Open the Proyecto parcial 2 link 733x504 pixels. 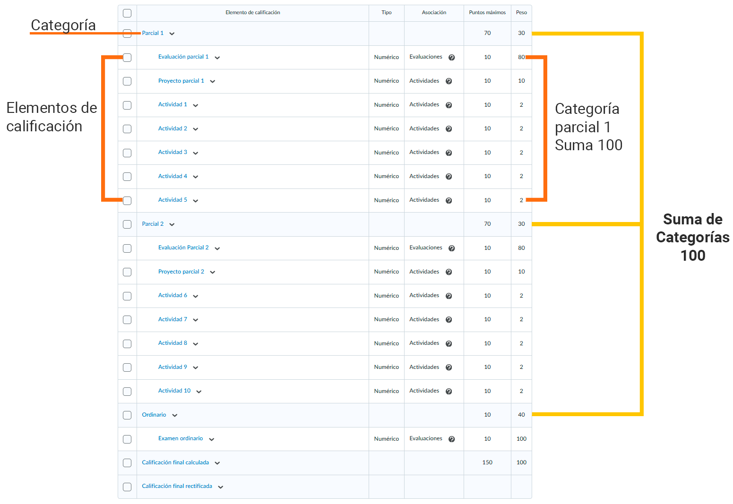pyautogui.click(x=181, y=272)
